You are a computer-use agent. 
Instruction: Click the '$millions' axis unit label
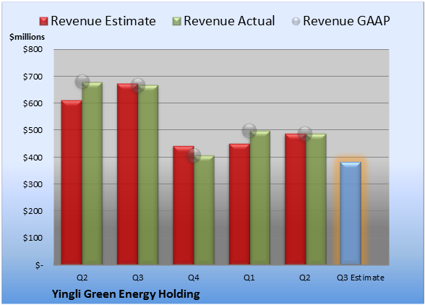click(x=27, y=37)
